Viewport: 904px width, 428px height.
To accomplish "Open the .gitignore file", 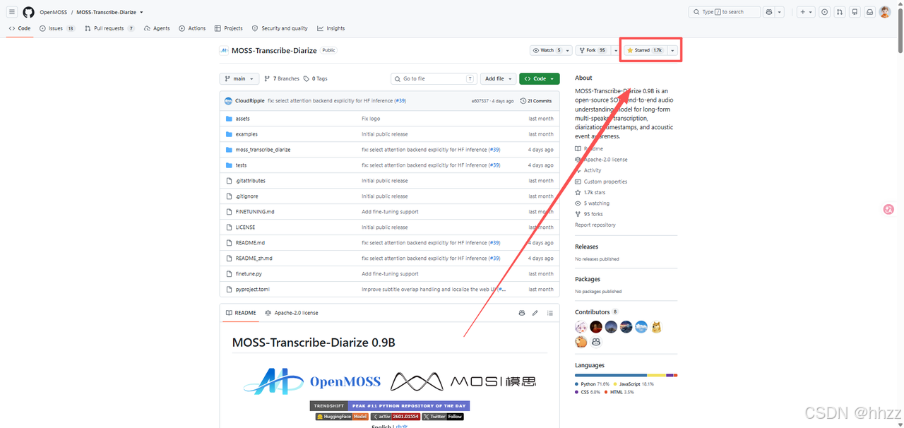I will [x=246, y=196].
